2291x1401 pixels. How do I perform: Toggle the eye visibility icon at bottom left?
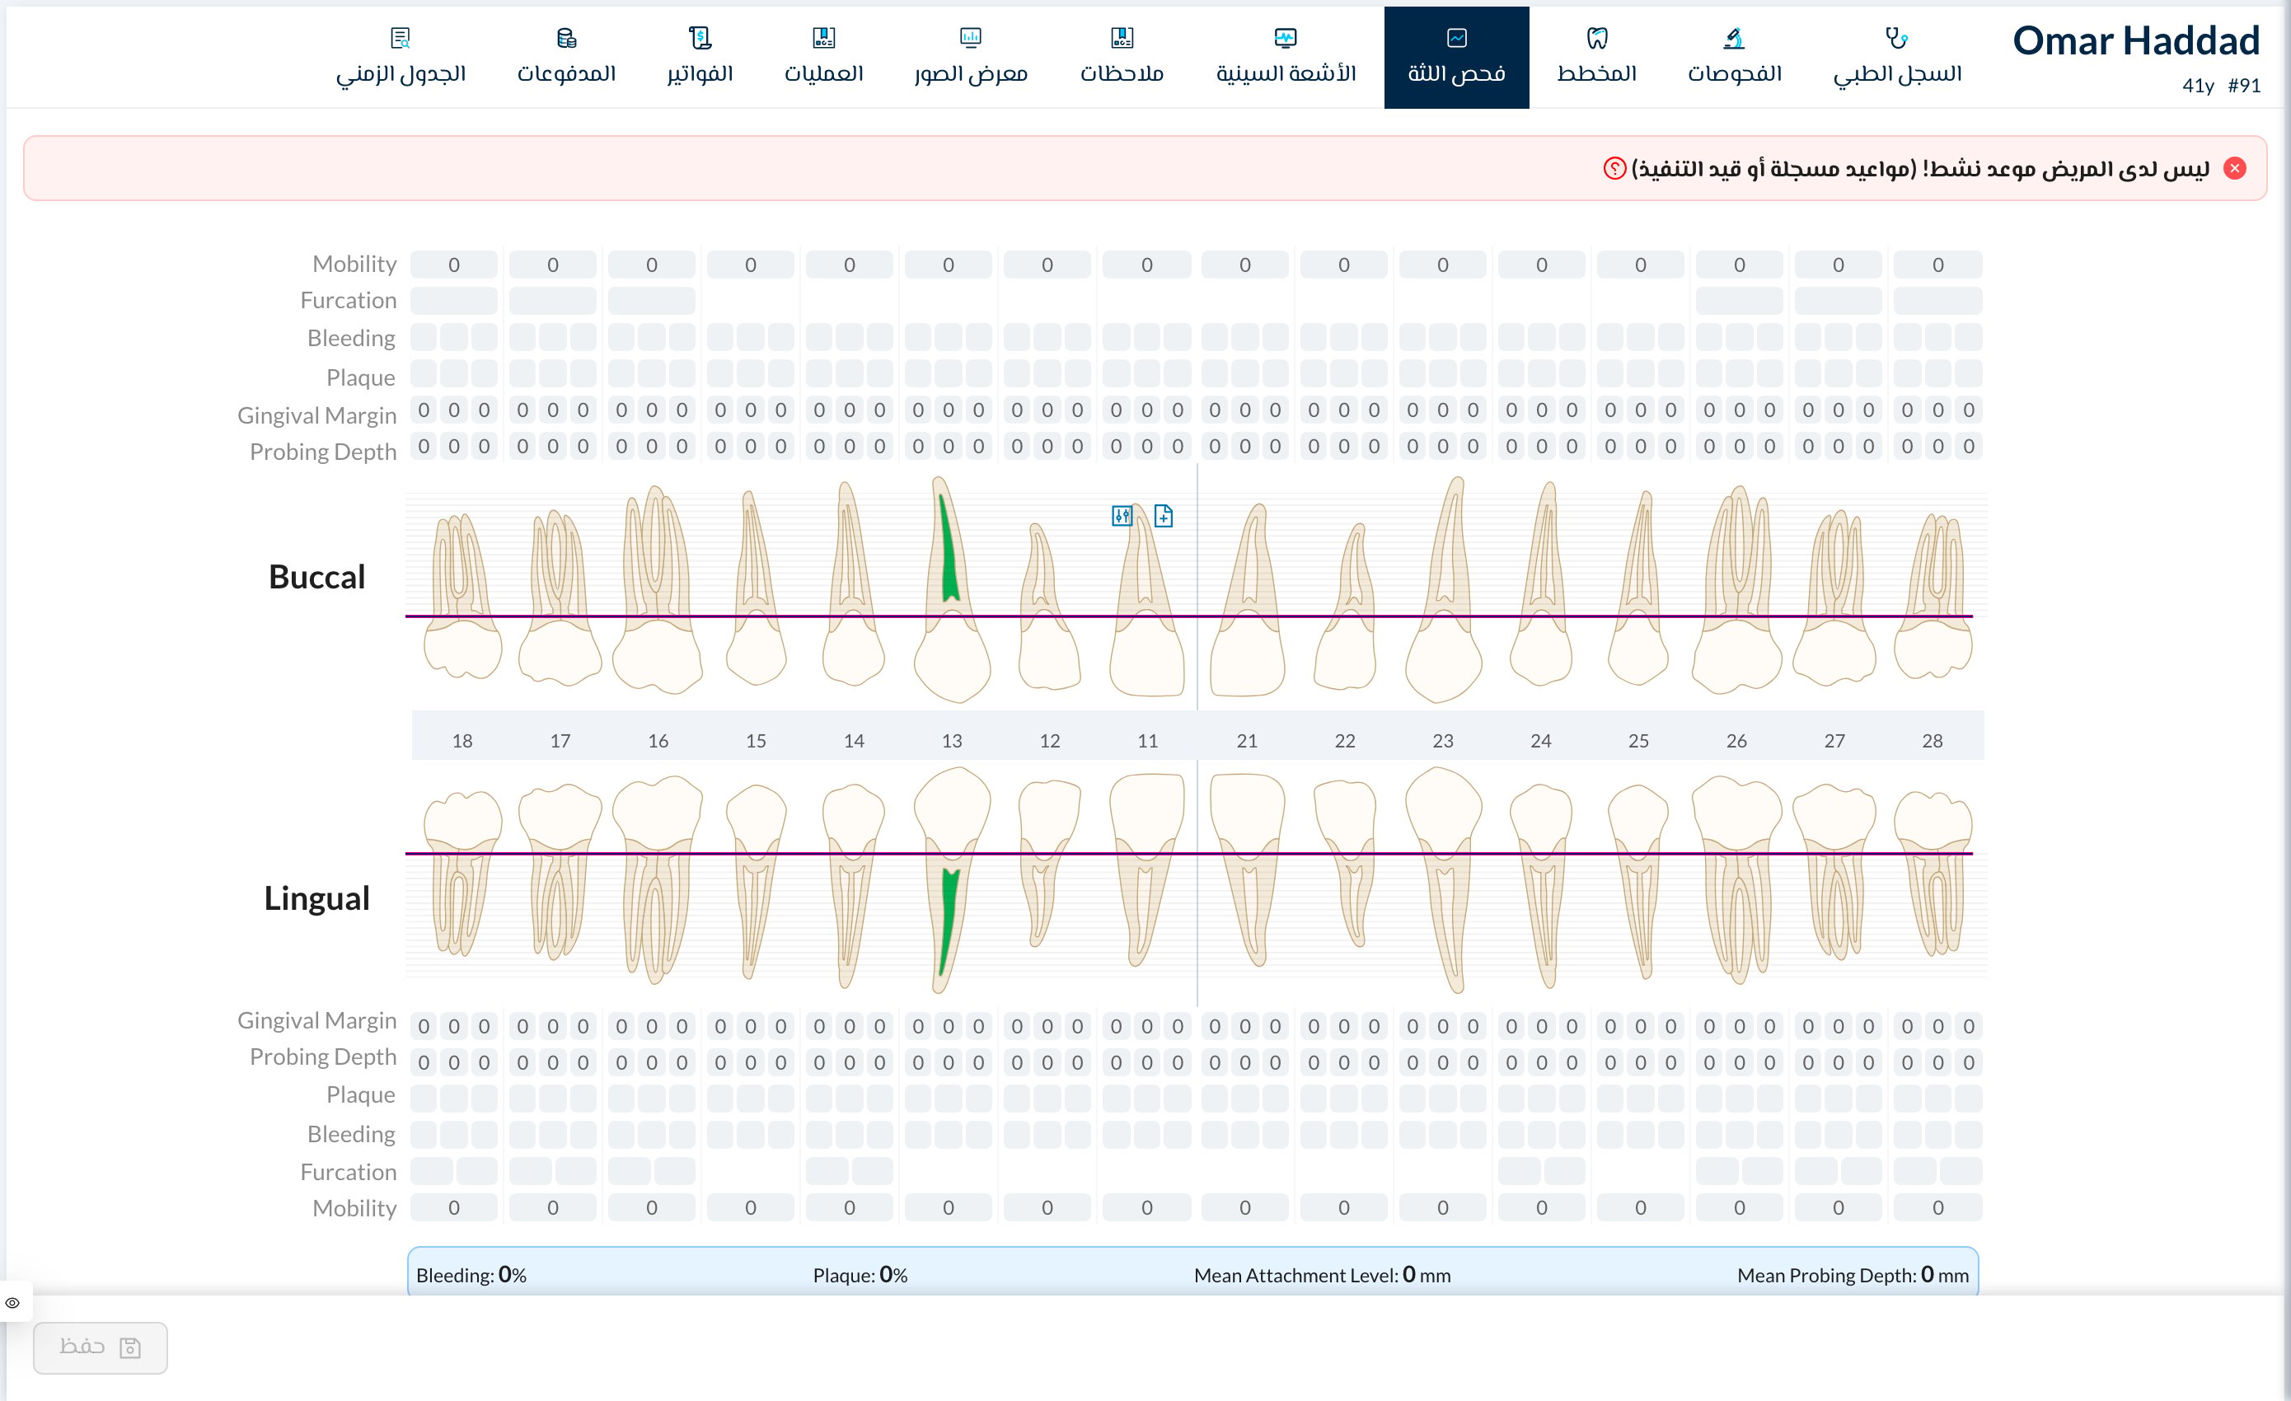click(x=12, y=1302)
